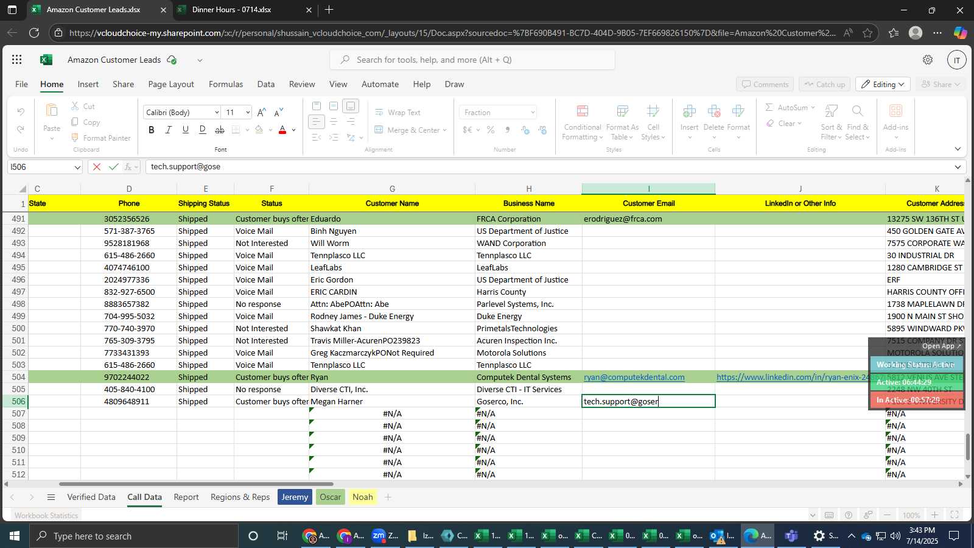The width and height of the screenshot is (974, 548).
Task: Open the number format dropdown Fraction
Action: tap(533, 113)
